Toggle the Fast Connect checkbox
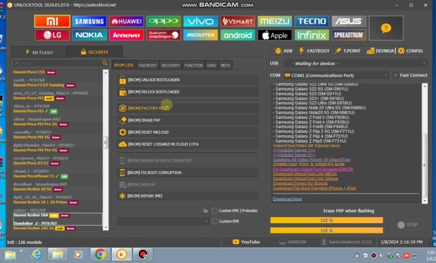Viewport: 436px width, 263px height. coord(396,75)
